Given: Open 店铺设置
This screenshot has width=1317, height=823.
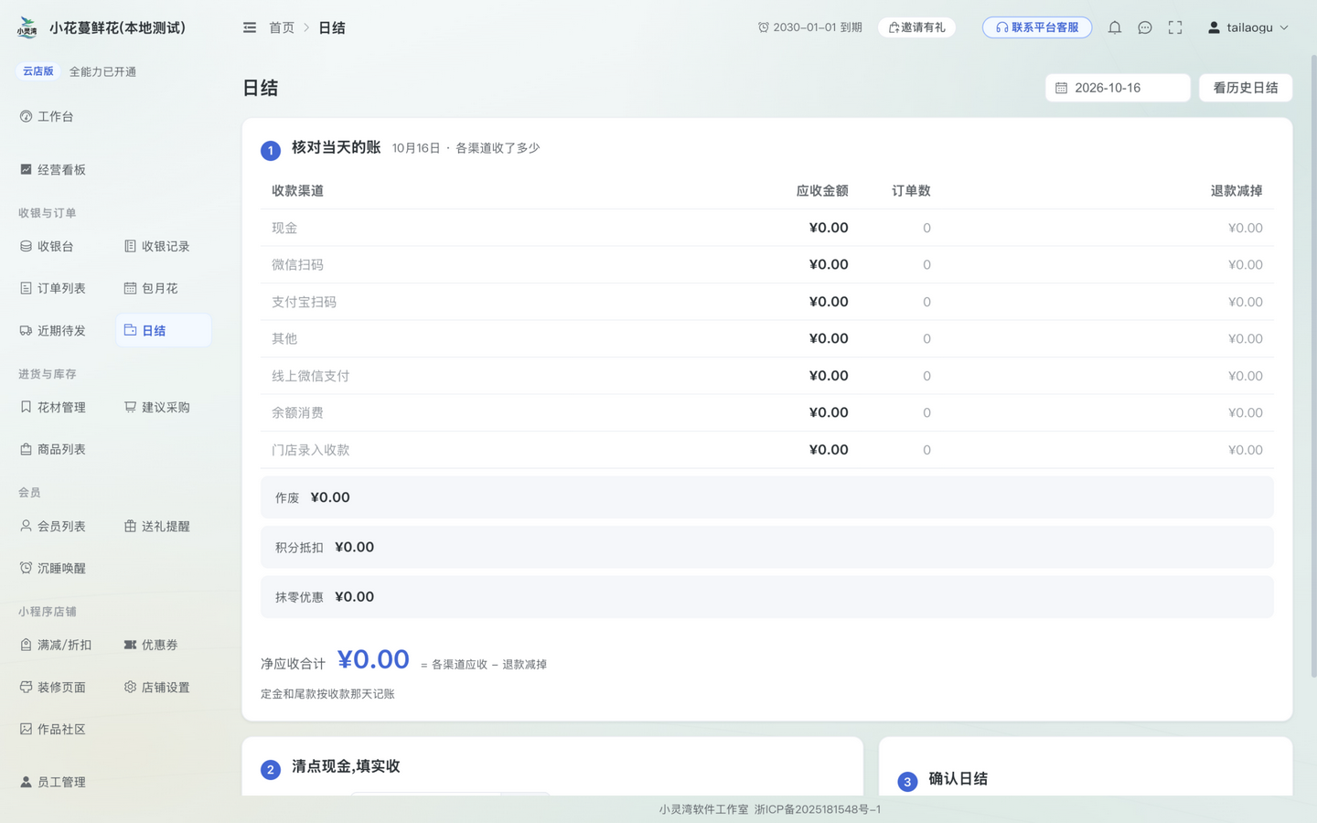Looking at the screenshot, I should [x=156, y=687].
